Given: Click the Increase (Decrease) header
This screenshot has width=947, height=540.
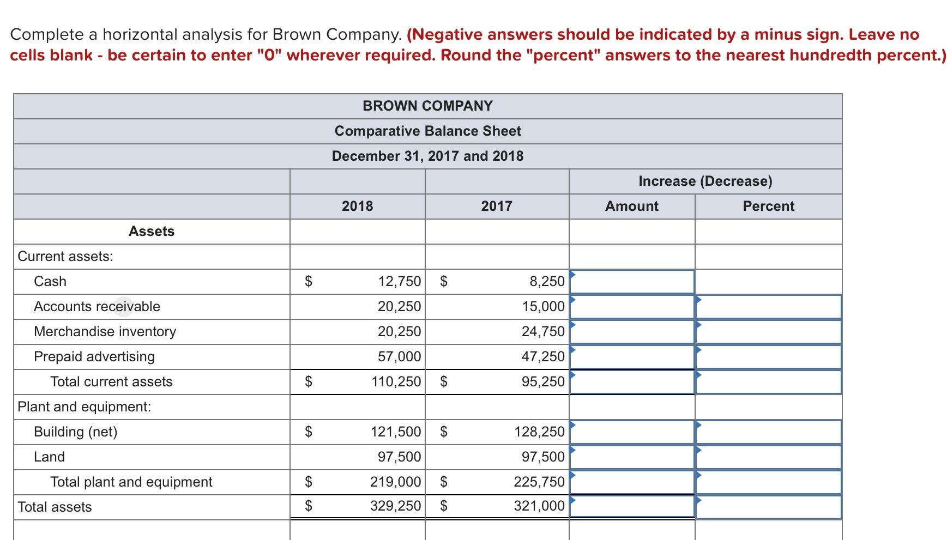Looking at the screenshot, I should click(705, 181).
